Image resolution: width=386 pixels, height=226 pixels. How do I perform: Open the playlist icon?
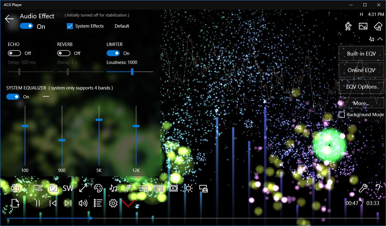click(x=98, y=203)
